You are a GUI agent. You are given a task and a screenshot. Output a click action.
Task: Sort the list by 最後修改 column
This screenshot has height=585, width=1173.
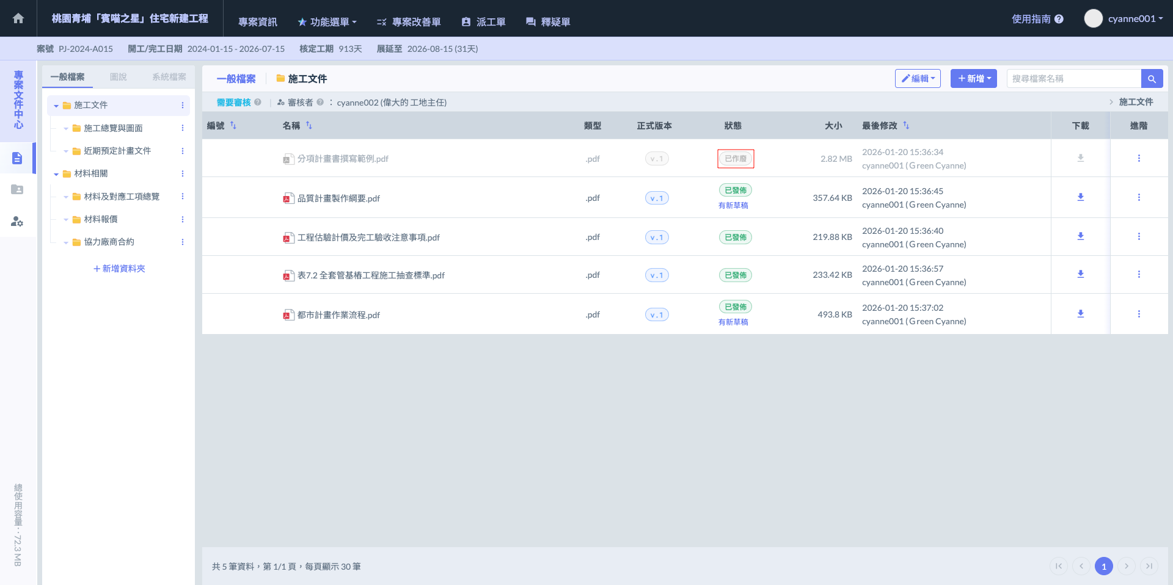(x=906, y=125)
